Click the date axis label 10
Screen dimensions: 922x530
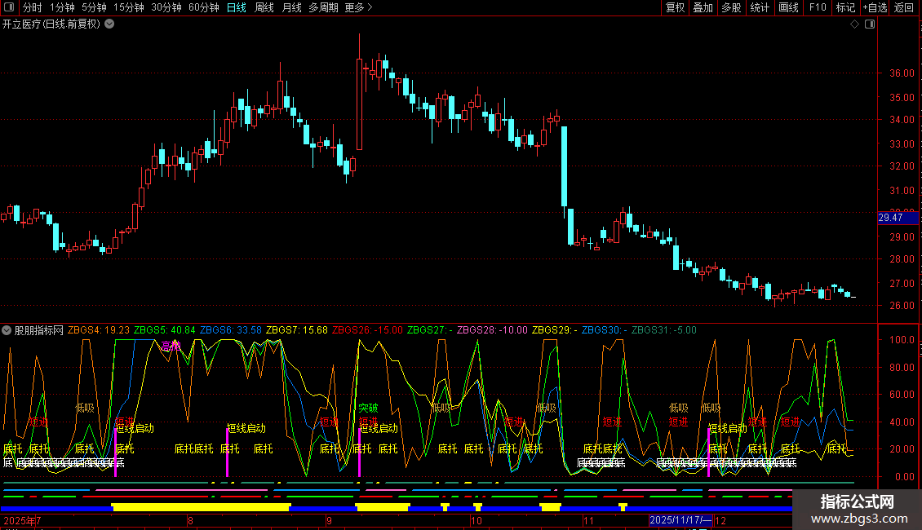[x=477, y=520]
